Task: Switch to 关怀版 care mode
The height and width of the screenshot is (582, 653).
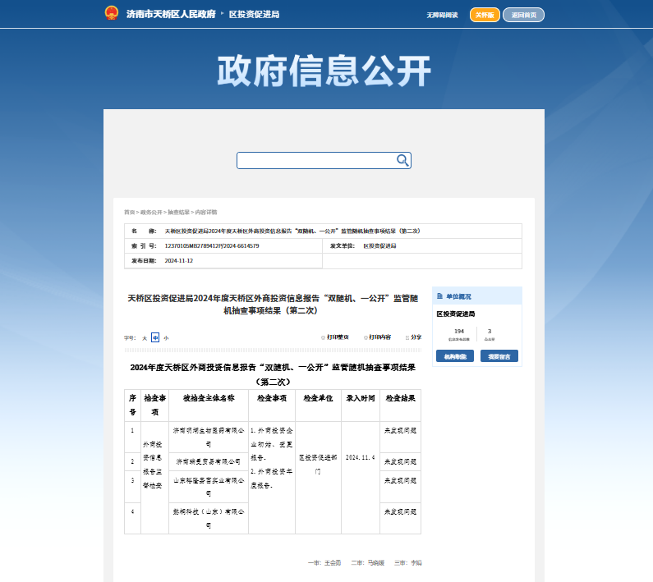Action: pyautogui.click(x=485, y=15)
